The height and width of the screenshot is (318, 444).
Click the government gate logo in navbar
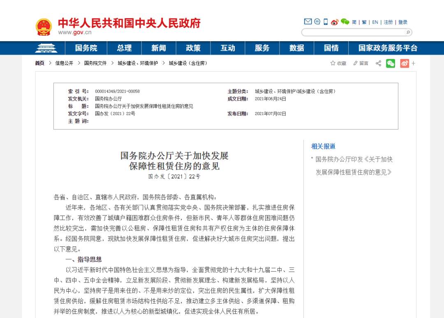tap(46, 48)
